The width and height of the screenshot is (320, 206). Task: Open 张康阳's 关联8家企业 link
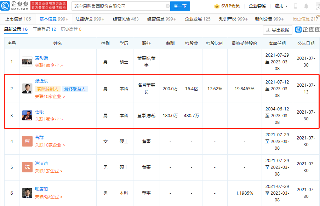(x=48, y=197)
